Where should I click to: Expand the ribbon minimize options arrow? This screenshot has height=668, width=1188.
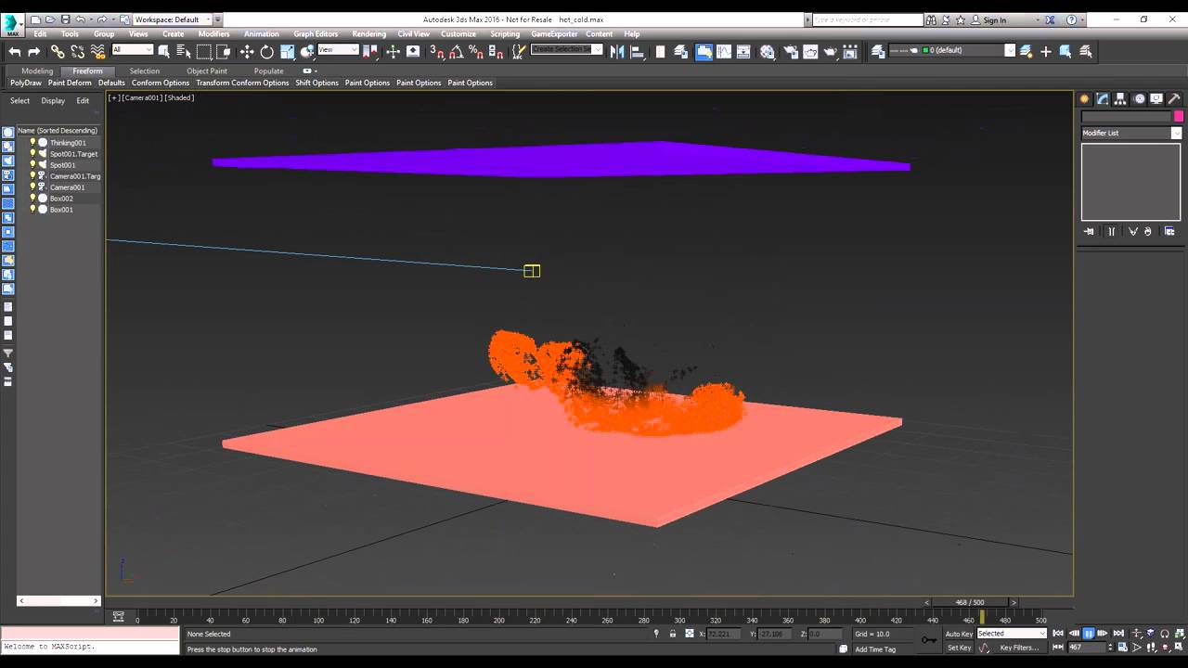310,71
